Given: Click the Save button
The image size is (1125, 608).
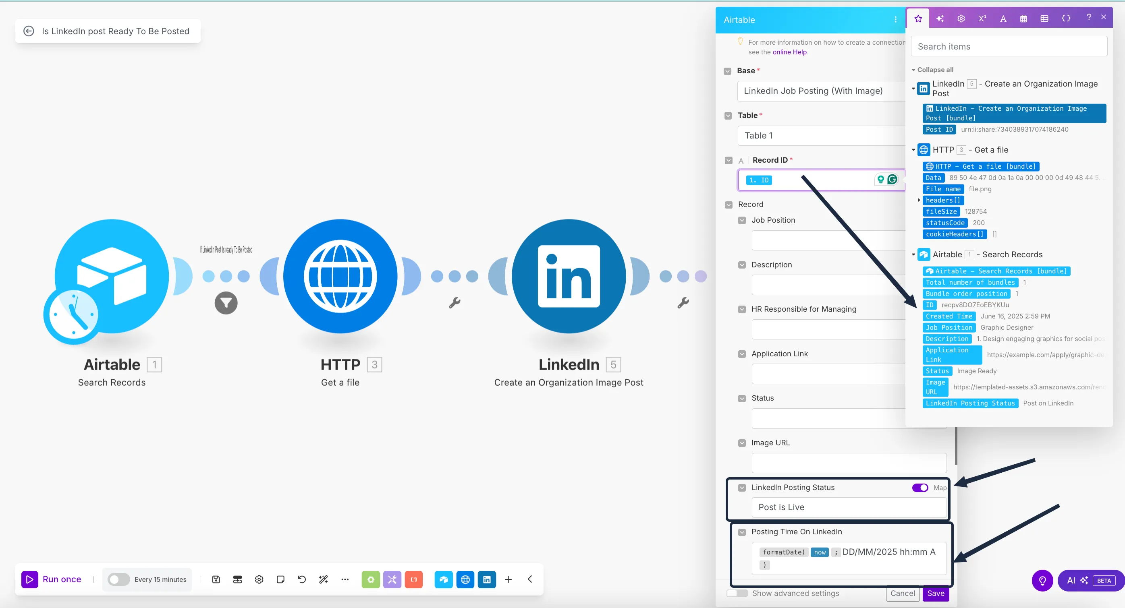Looking at the screenshot, I should point(936,594).
